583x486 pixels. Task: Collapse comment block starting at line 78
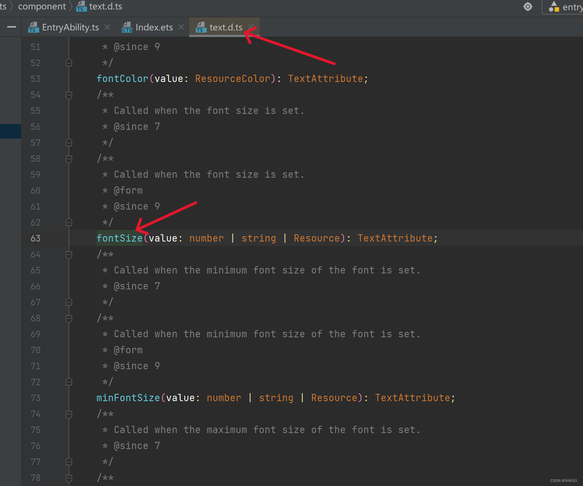(x=69, y=478)
